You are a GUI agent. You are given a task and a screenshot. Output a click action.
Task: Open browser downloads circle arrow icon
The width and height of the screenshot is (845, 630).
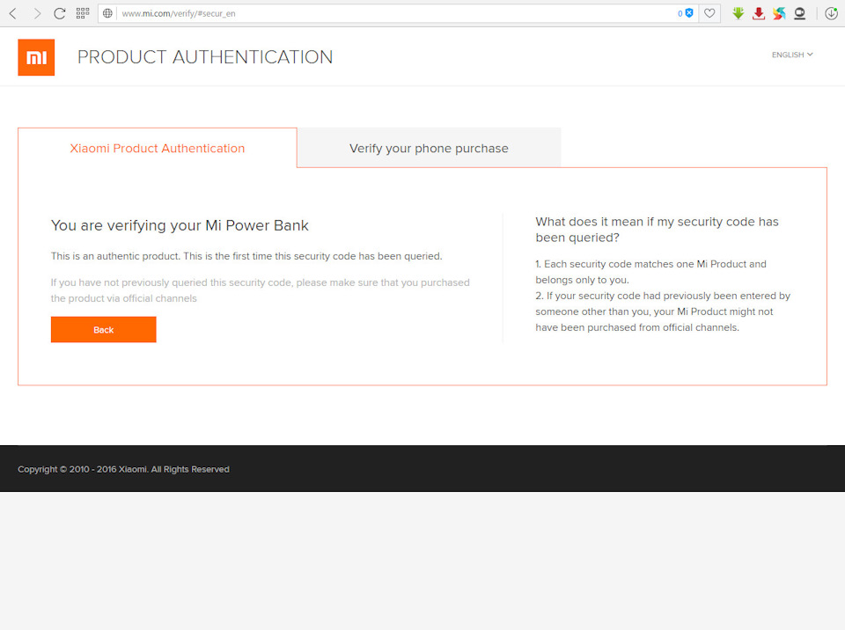pos(831,13)
